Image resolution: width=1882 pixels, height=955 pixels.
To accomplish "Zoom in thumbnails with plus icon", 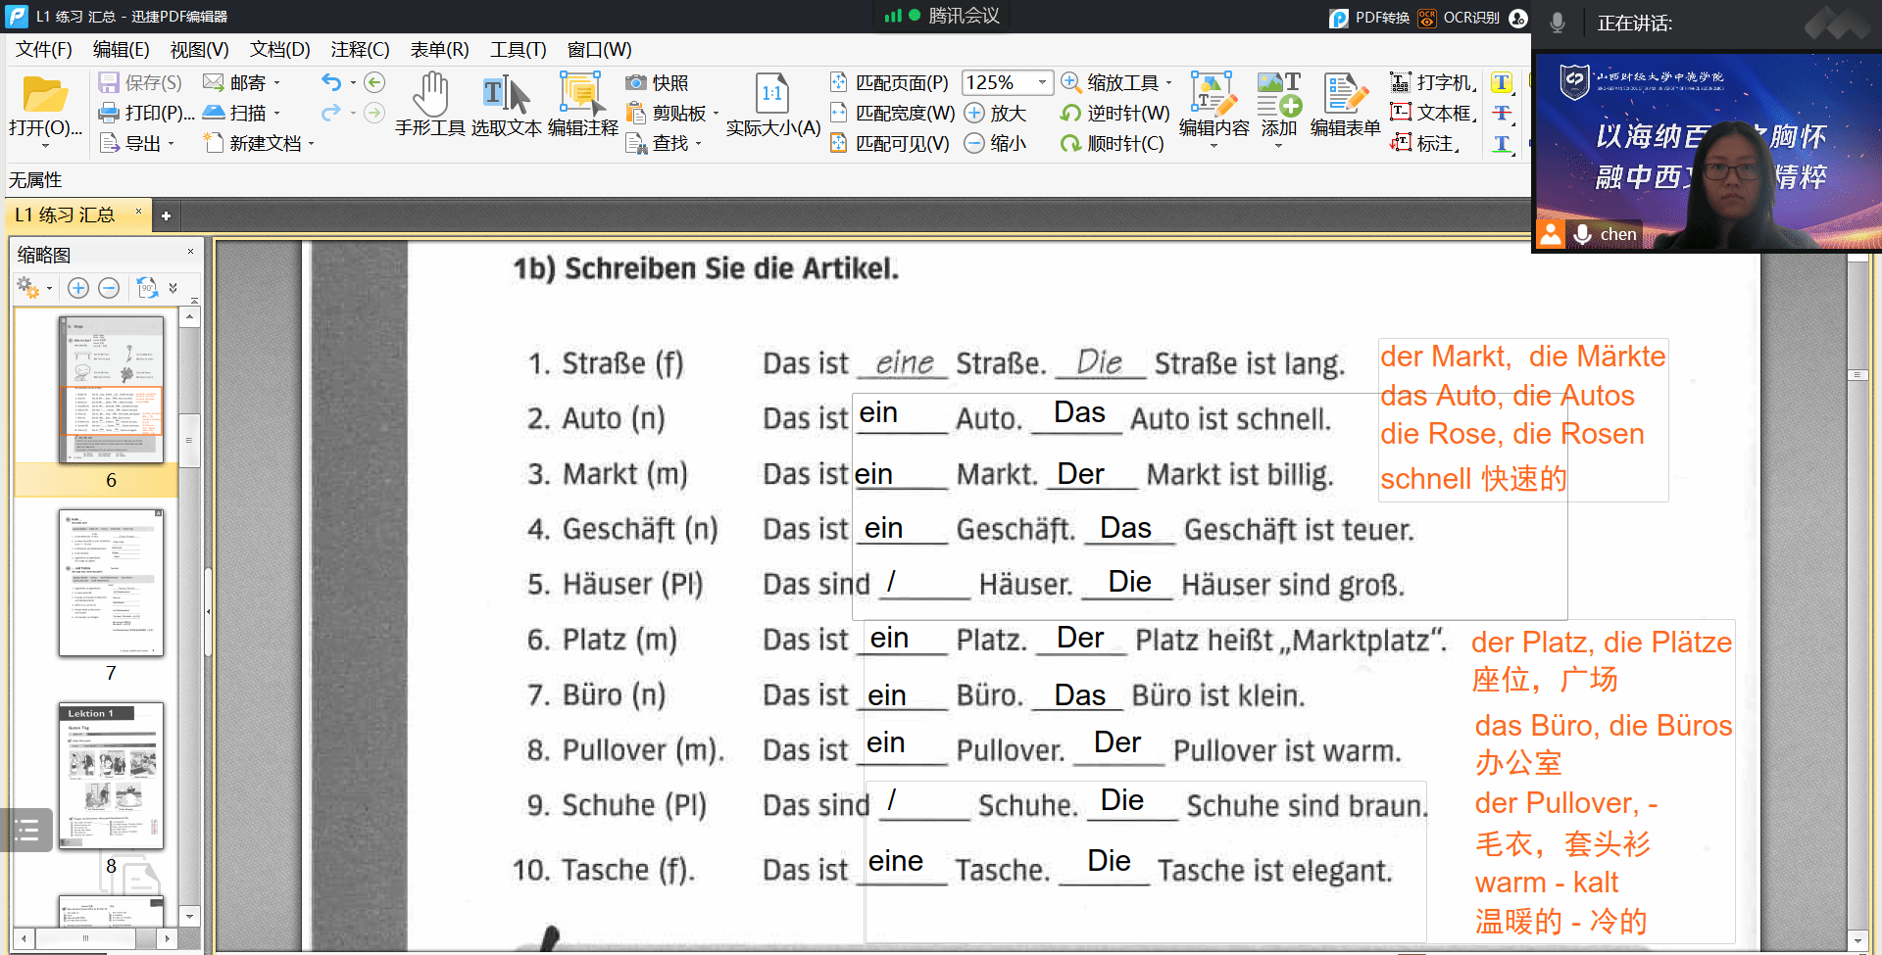I will pyautogui.click(x=78, y=288).
